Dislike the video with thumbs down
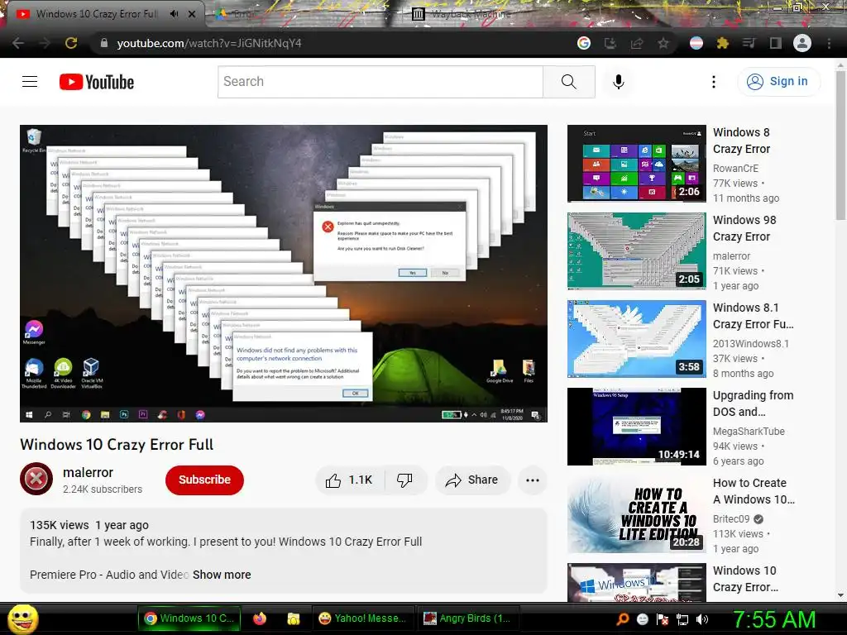 coord(404,480)
